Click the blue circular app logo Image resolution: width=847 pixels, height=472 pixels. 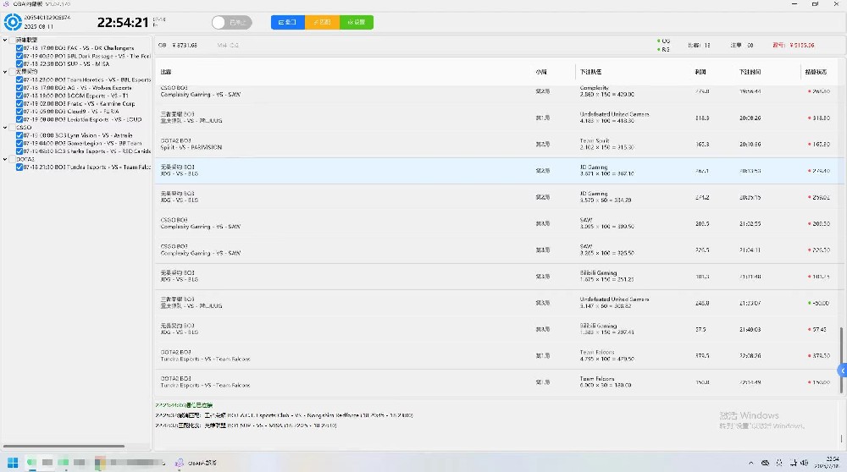click(x=14, y=22)
